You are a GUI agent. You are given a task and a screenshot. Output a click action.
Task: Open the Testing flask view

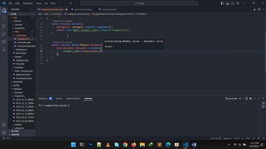point(4,50)
